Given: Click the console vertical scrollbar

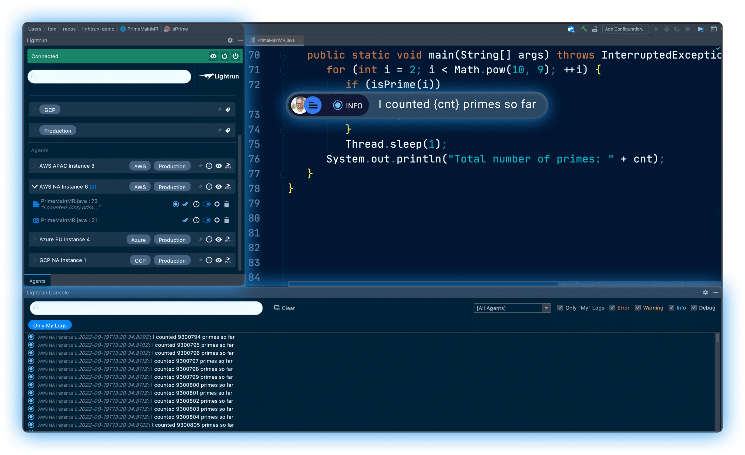Looking at the screenshot, I should coord(717,338).
